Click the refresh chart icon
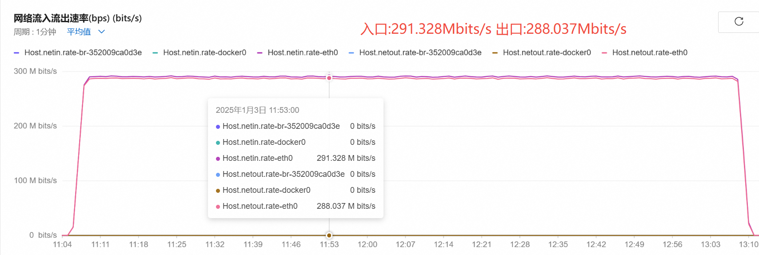 739,21
